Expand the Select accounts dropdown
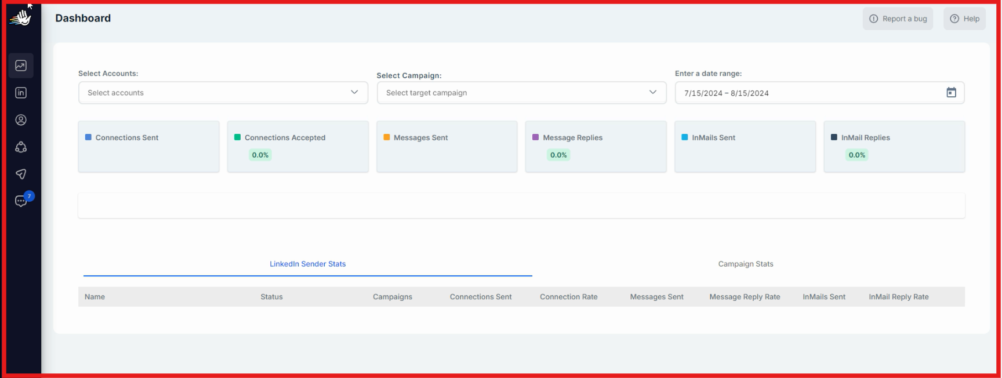Image resolution: width=1002 pixels, height=378 pixels. tap(223, 93)
